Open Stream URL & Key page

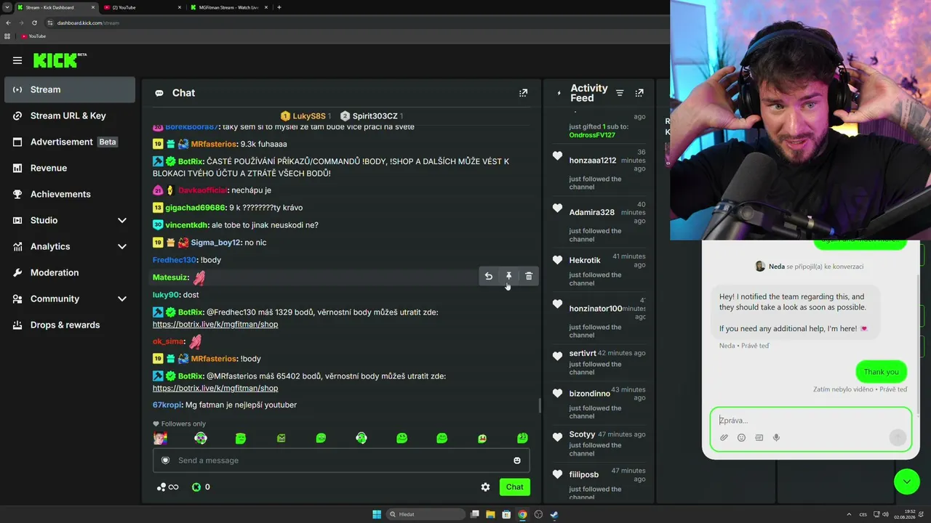pyautogui.click(x=70, y=115)
